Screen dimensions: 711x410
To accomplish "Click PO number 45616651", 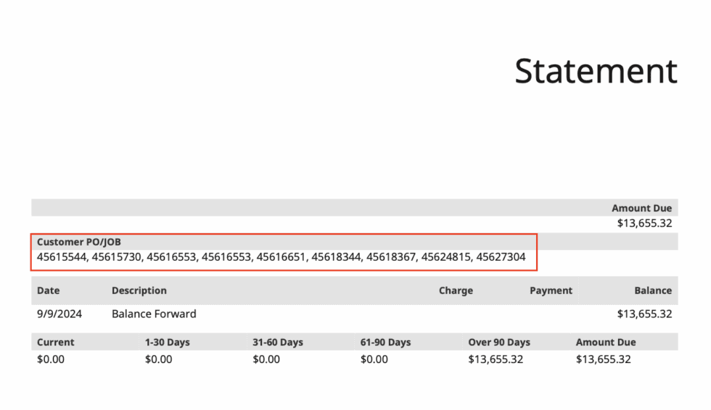I will 281,257.
